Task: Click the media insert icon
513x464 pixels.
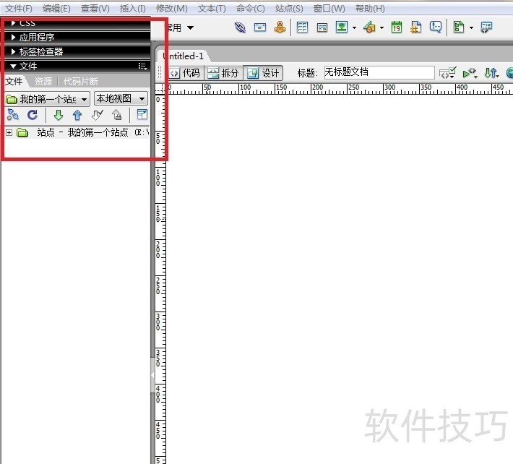Action: [x=370, y=27]
